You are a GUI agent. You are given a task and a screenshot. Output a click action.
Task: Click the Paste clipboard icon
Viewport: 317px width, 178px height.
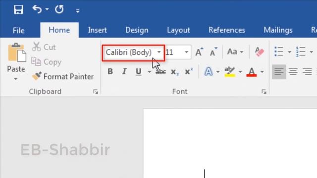click(17, 52)
